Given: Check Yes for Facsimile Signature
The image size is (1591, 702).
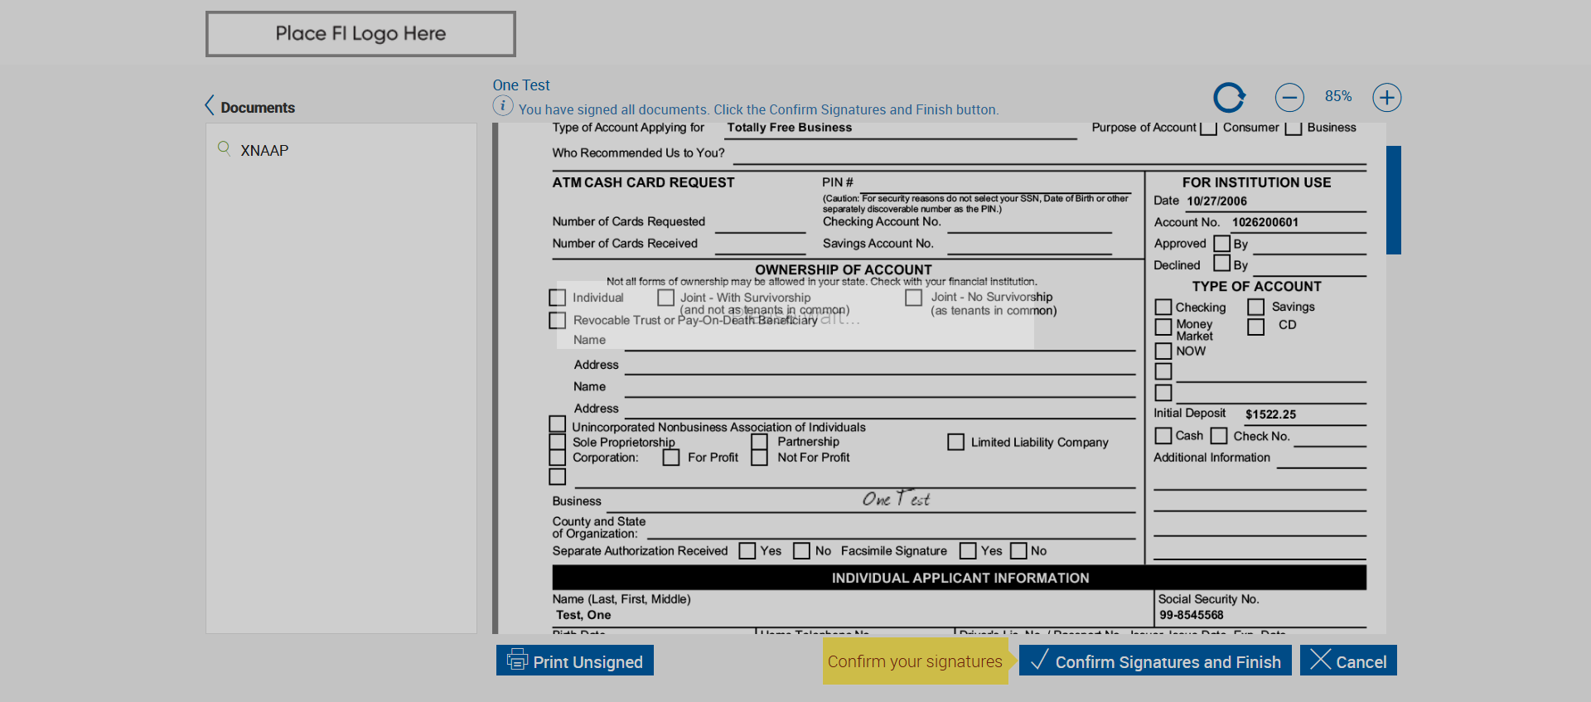Looking at the screenshot, I should (968, 550).
